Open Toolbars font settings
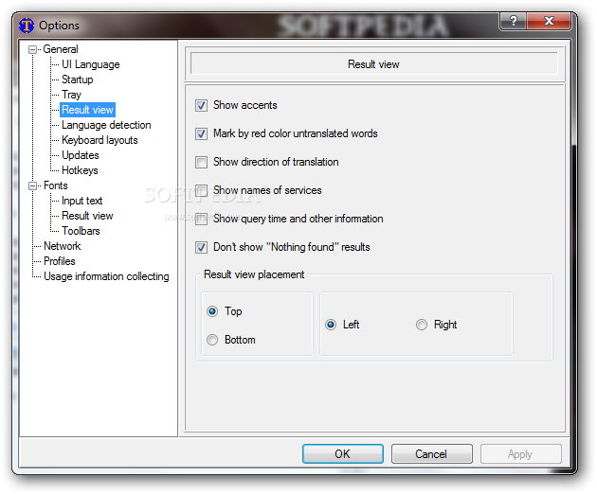 click(81, 231)
